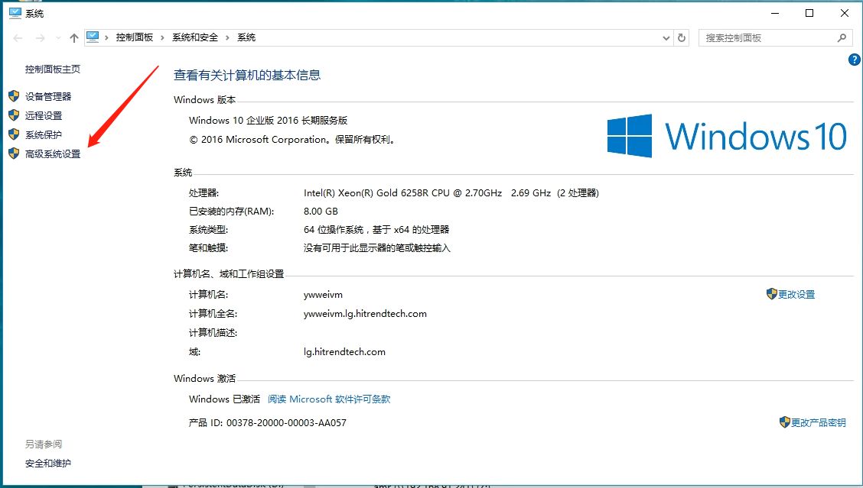
Task: Refresh the page with refresh button
Action: (x=682, y=38)
